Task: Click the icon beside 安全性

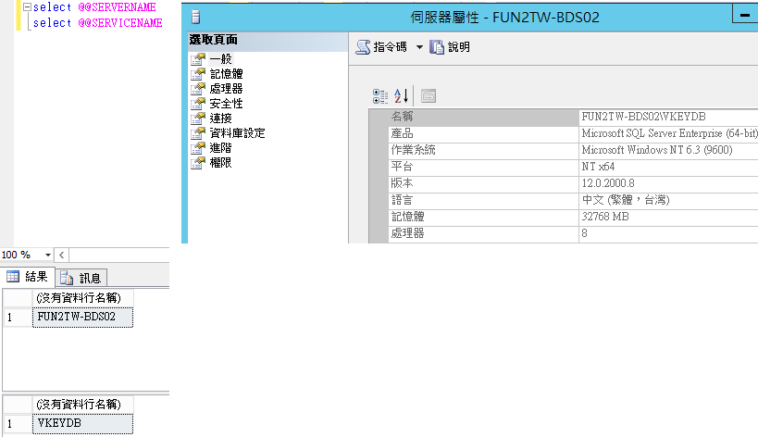Action: (x=198, y=104)
